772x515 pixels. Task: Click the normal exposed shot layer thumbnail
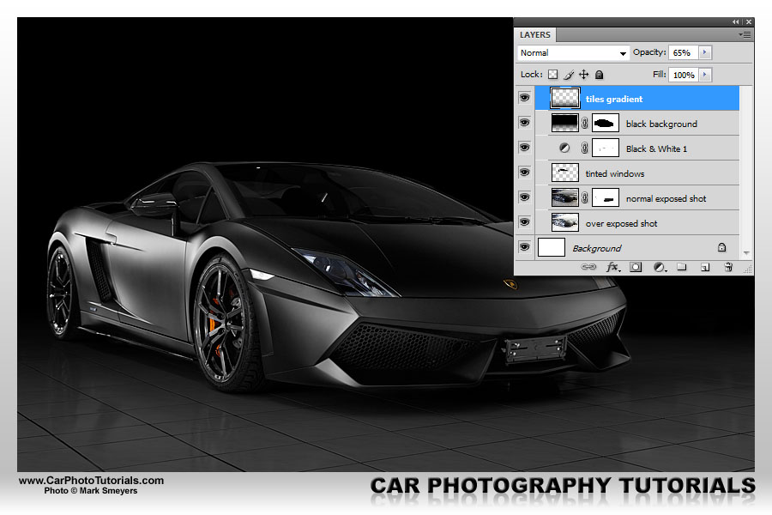pyautogui.click(x=564, y=197)
